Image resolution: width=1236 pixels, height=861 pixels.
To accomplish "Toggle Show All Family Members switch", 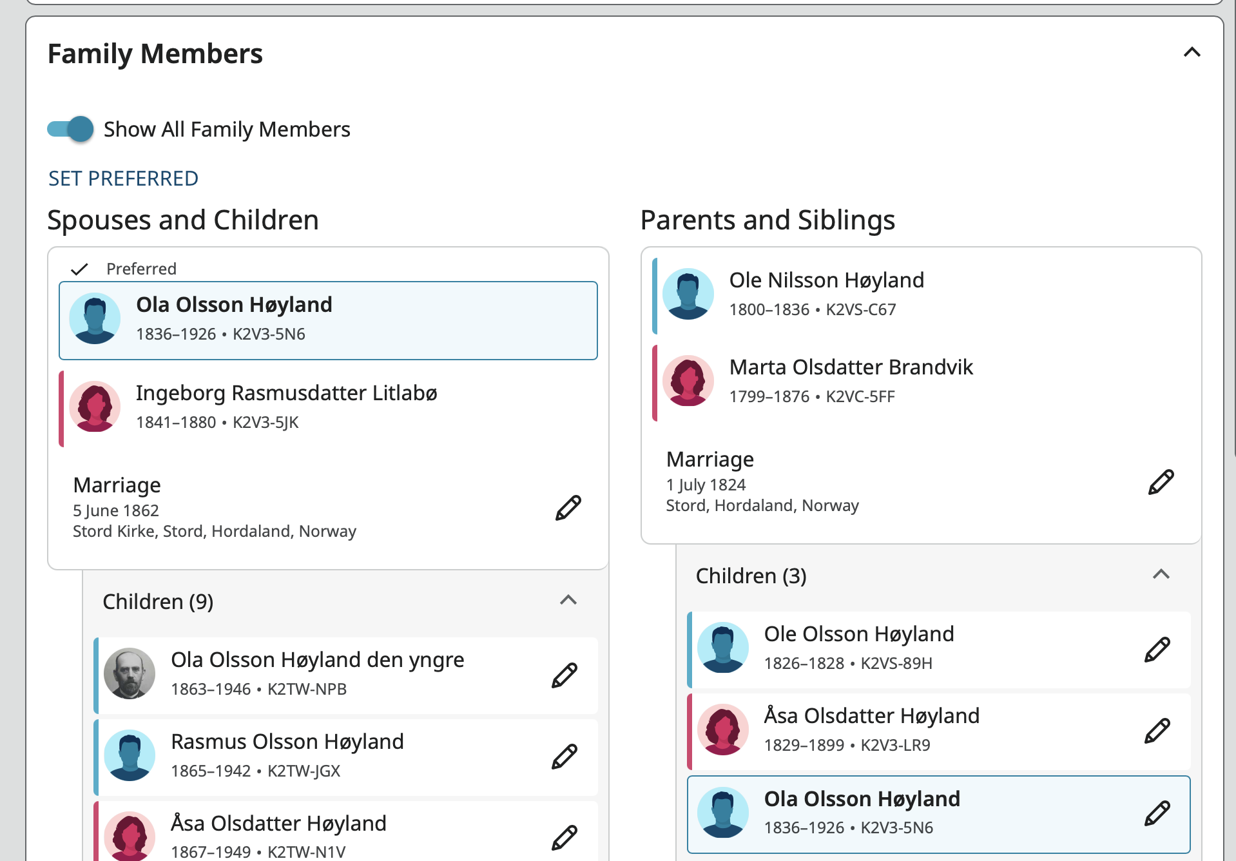I will pyautogui.click(x=70, y=129).
